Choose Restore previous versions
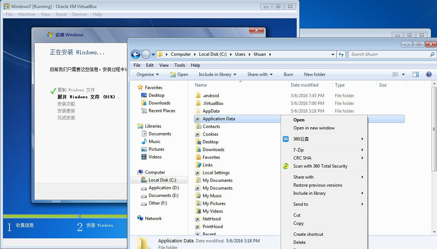Viewport: 437px width, 249px height. pyautogui.click(x=324, y=185)
